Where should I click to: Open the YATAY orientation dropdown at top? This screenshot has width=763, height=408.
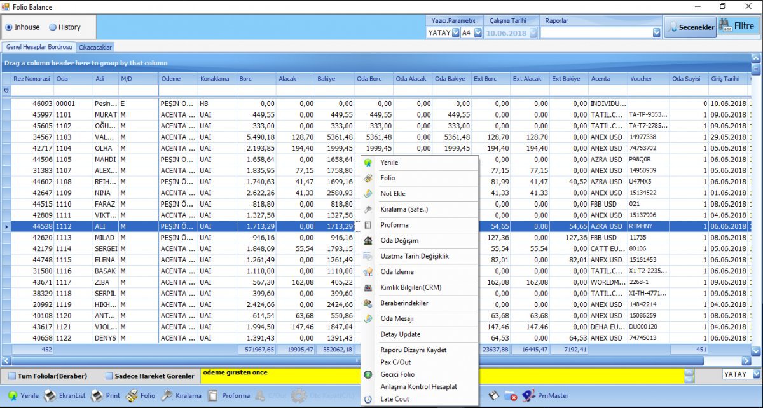[x=455, y=32]
